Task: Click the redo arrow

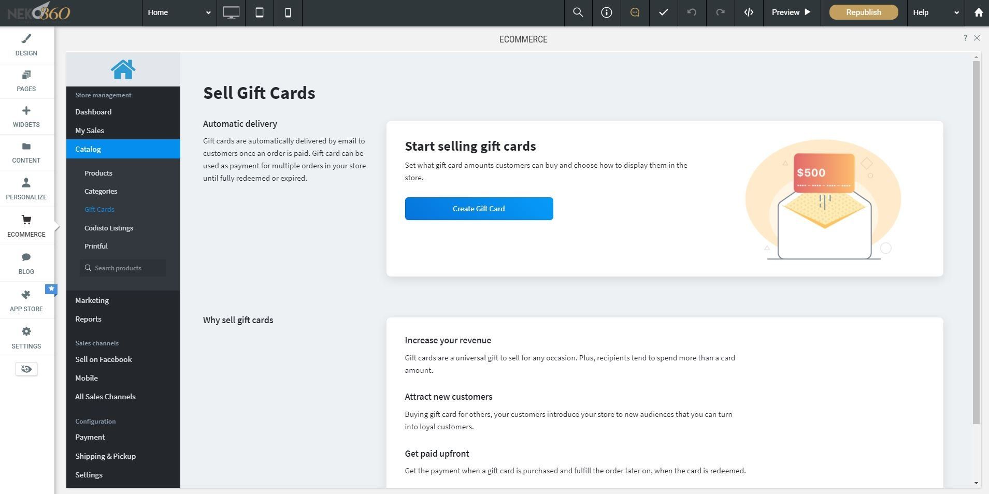Action: coord(721,12)
